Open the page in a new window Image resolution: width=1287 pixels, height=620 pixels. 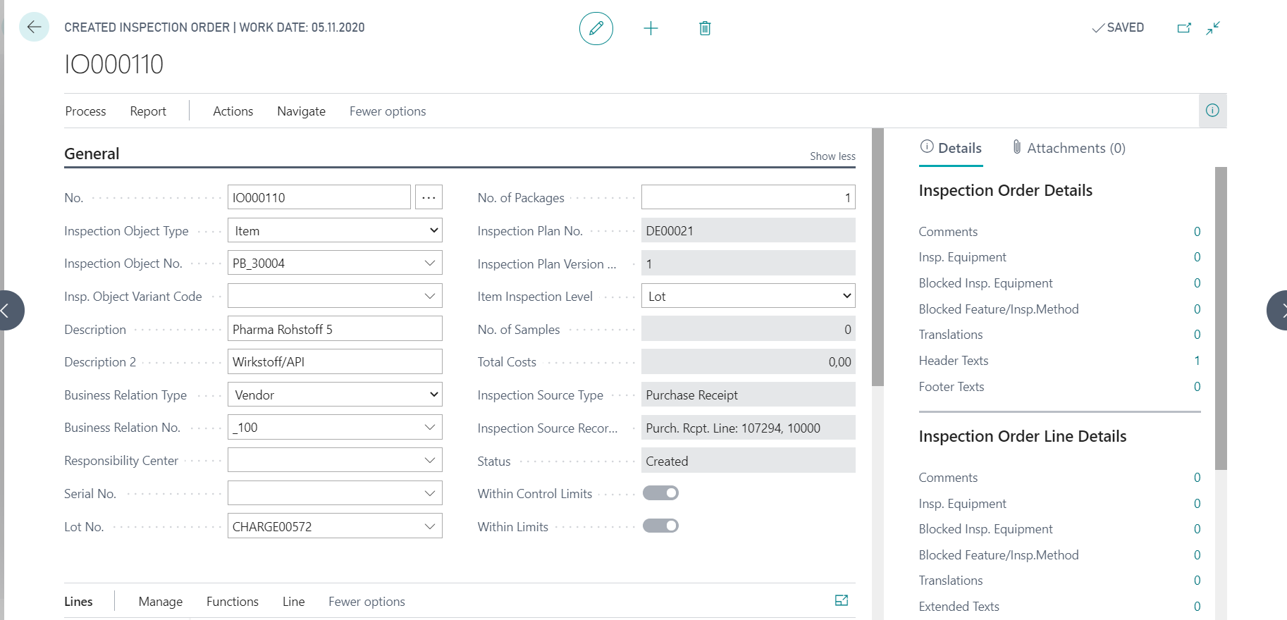pos(1184,28)
